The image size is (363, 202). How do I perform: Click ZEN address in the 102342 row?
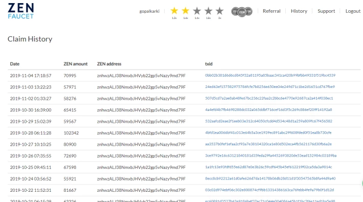tap(141, 133)
